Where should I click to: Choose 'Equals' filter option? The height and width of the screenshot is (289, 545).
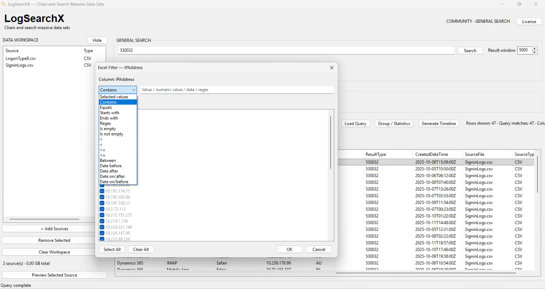(118, 108)
